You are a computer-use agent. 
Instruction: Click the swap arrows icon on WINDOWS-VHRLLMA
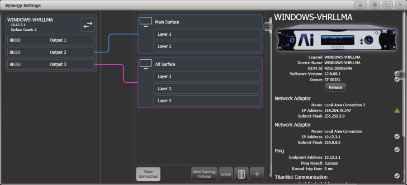tap(88, 25)
